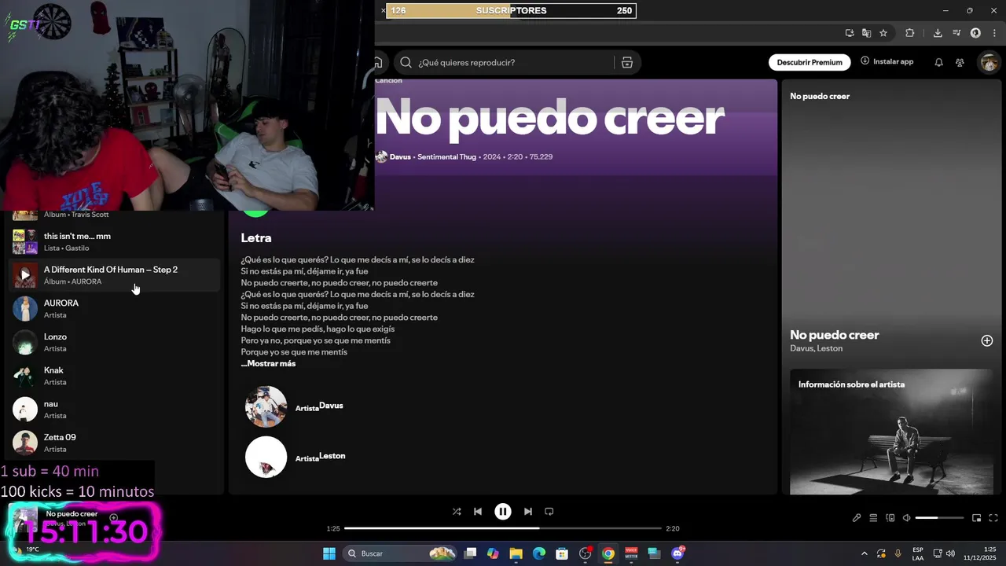This screenshot has width=1006, height=566.
Task: Open Task View in the taskbar
Action: tap(470, 553)
